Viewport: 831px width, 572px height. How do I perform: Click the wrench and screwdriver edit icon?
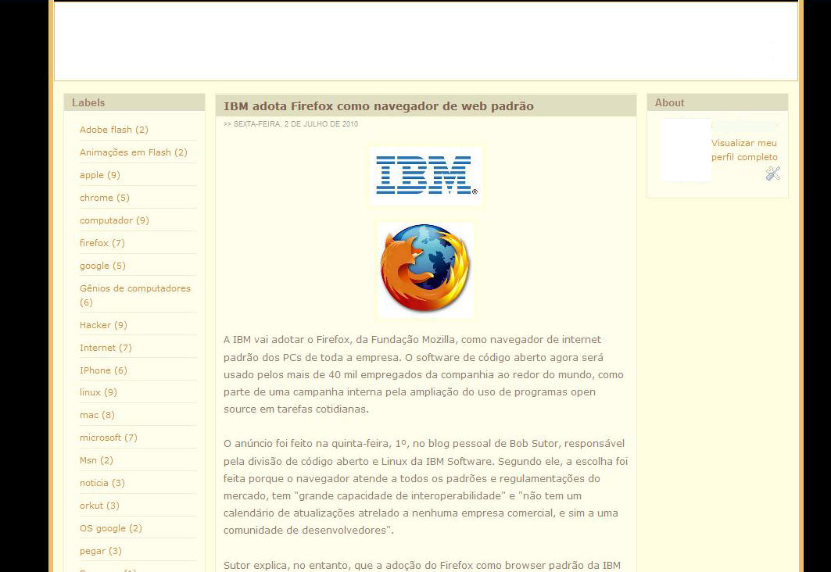(x=772, y=173)
